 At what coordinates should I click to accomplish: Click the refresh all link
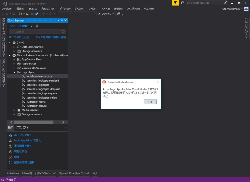pos(51,37)
